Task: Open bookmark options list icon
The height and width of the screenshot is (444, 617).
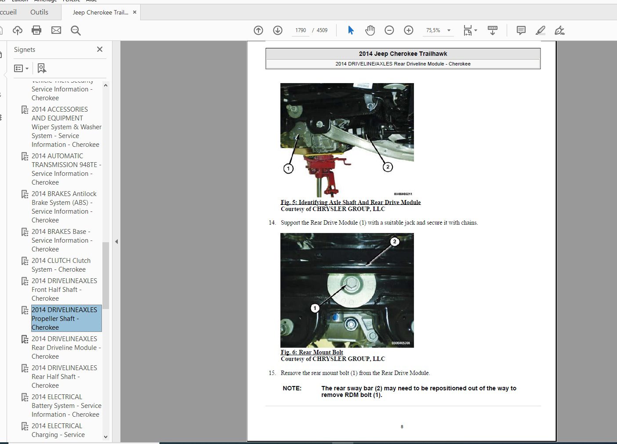Action: coord(21,68)
